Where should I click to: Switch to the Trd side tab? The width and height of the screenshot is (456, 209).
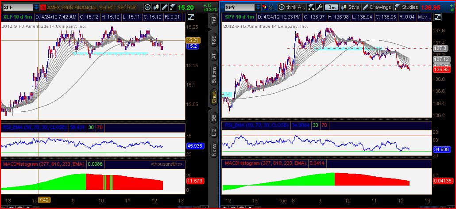214,21
